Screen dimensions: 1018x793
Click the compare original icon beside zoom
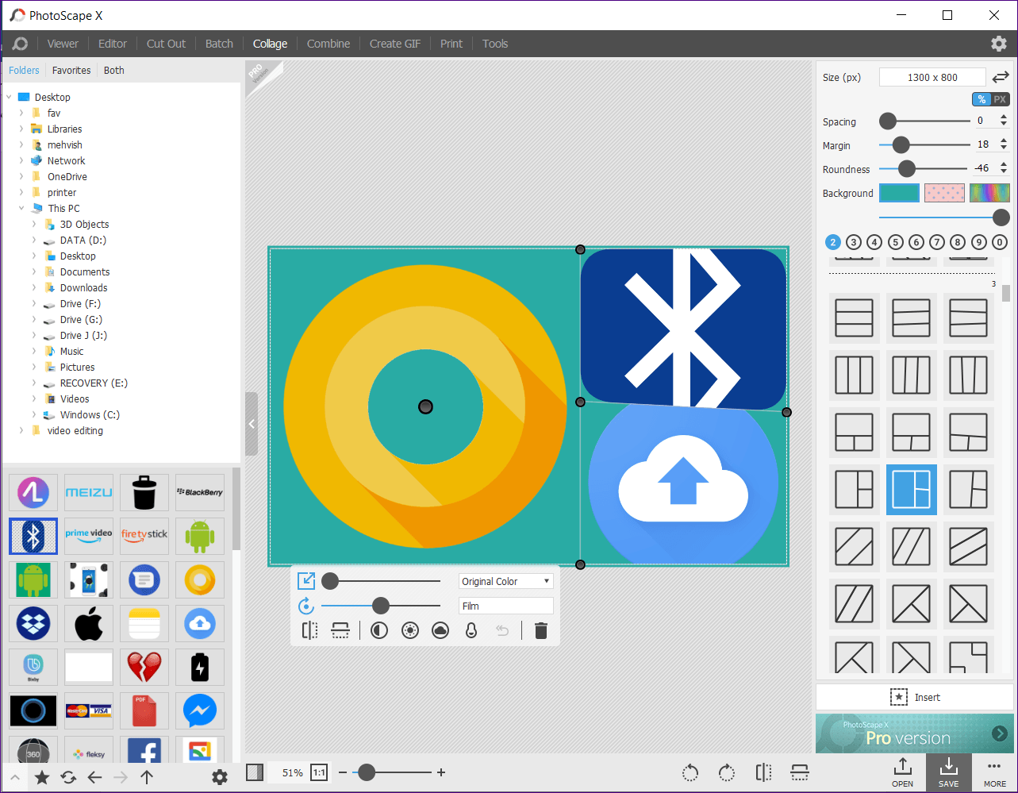click(x=255, y=772)
